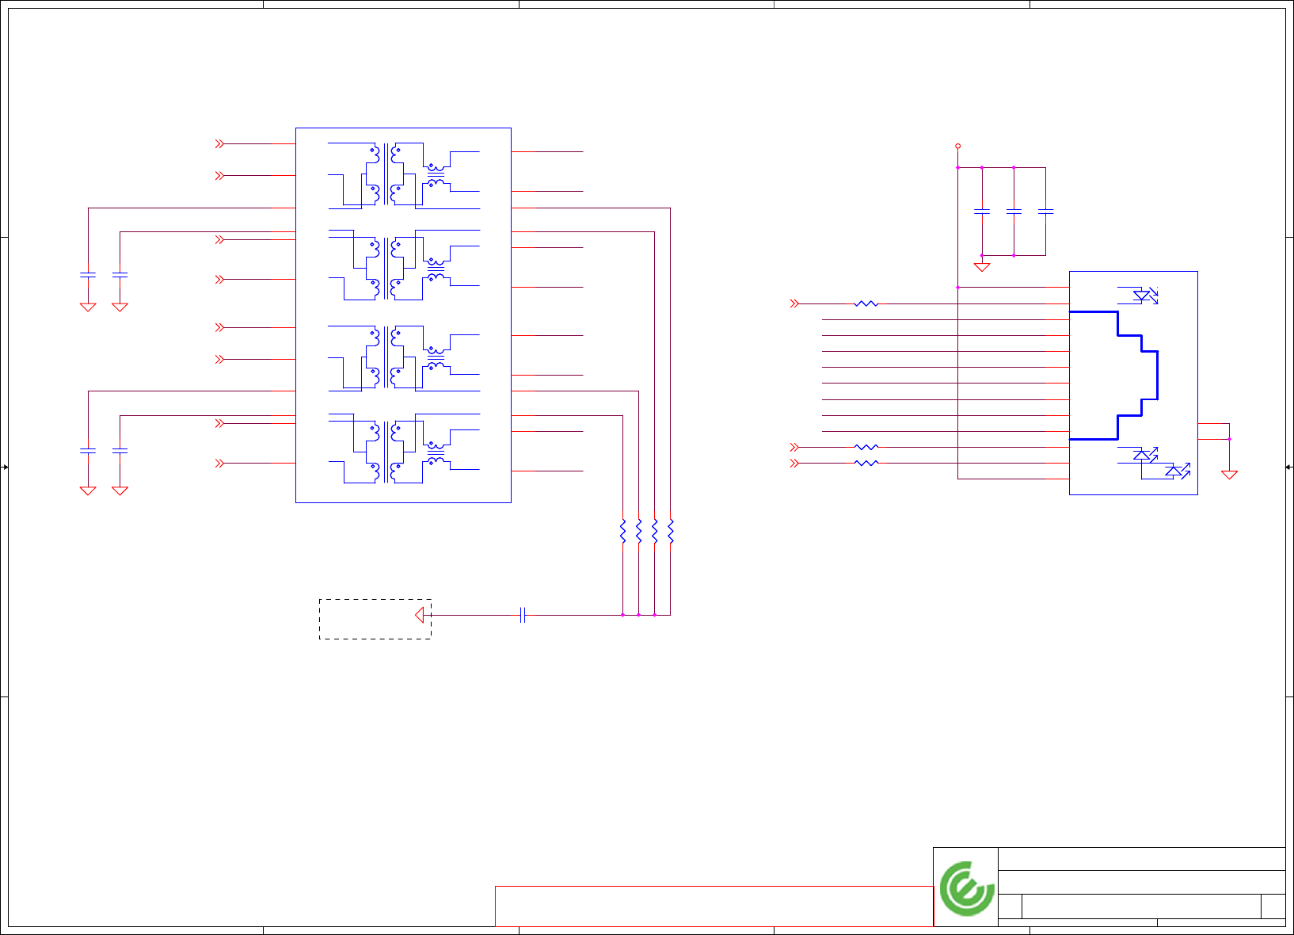
Task: Select the red triangle port inside dashed box
Action: (x=420, y=615)
